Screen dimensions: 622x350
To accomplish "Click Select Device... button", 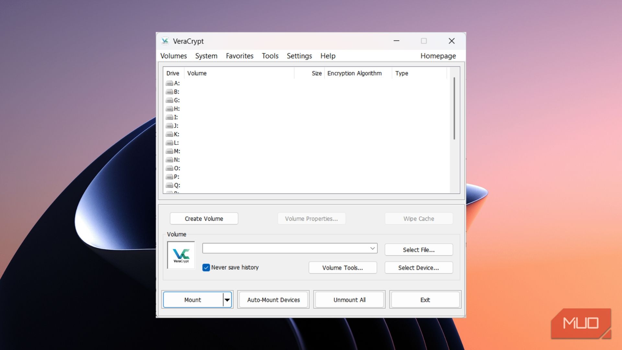I will (419, 268).
